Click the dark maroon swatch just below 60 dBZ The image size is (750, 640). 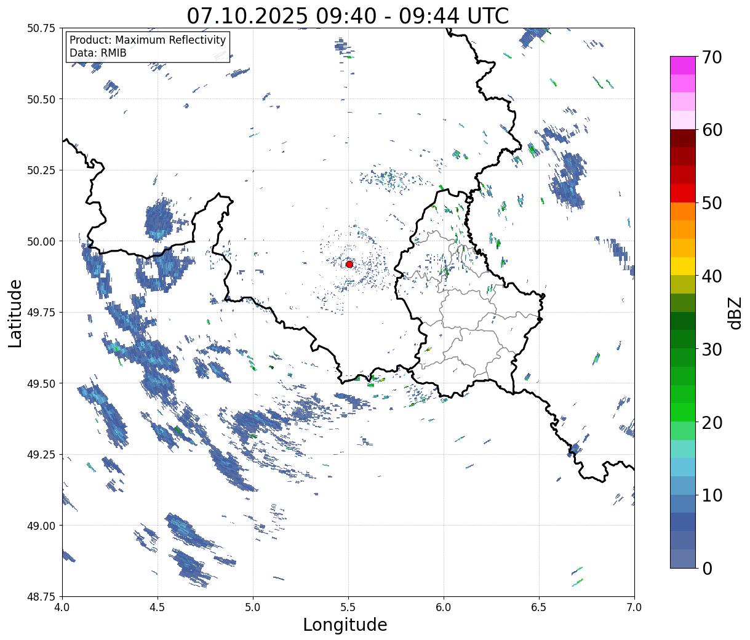(683, 138)
